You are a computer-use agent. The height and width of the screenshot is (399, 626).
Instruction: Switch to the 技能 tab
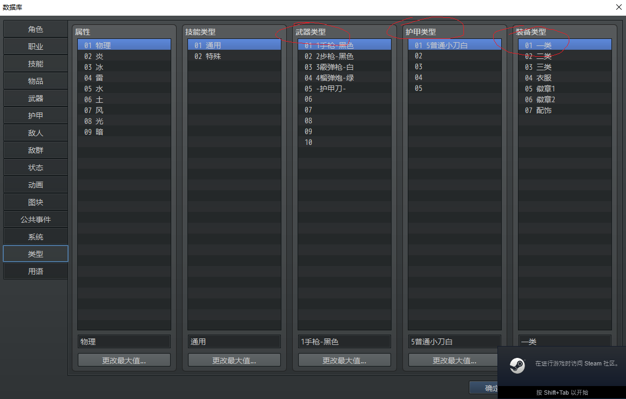coord(36,64)
